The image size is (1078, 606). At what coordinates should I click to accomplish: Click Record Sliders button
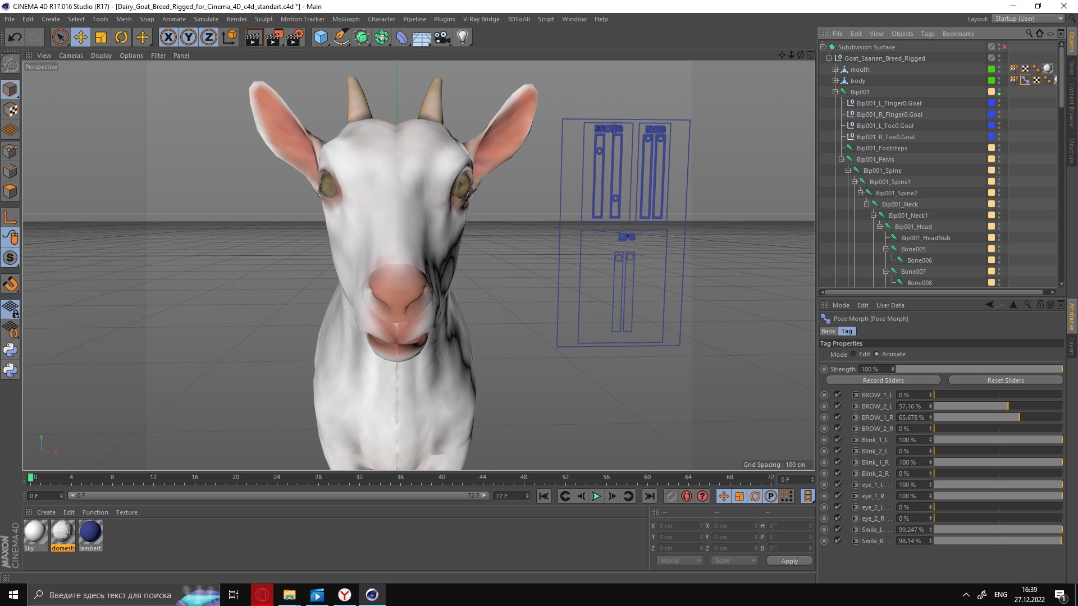coord(883,380)
